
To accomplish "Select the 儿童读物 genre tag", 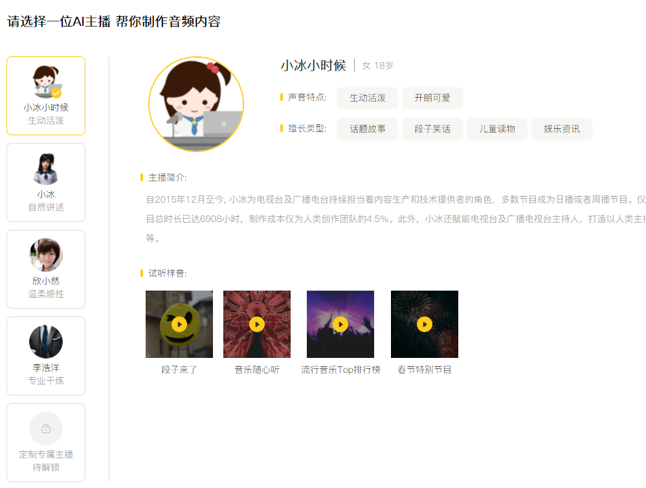I will click(497, 129).
